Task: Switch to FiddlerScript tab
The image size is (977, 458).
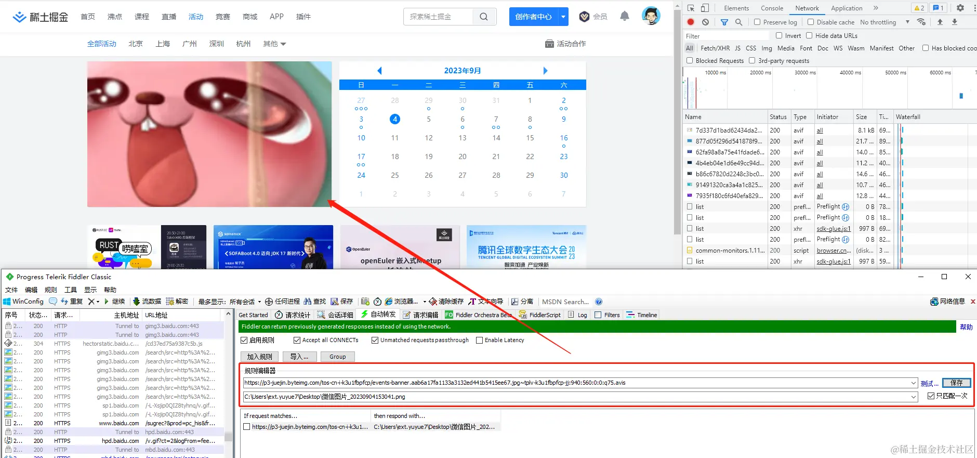Action: pyautogui.click(x=540, y=315)
